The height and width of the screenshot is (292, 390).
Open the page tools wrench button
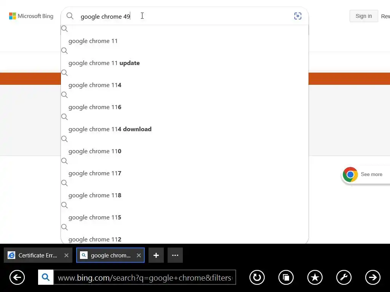pyautogui.click(x=344, y=277)
